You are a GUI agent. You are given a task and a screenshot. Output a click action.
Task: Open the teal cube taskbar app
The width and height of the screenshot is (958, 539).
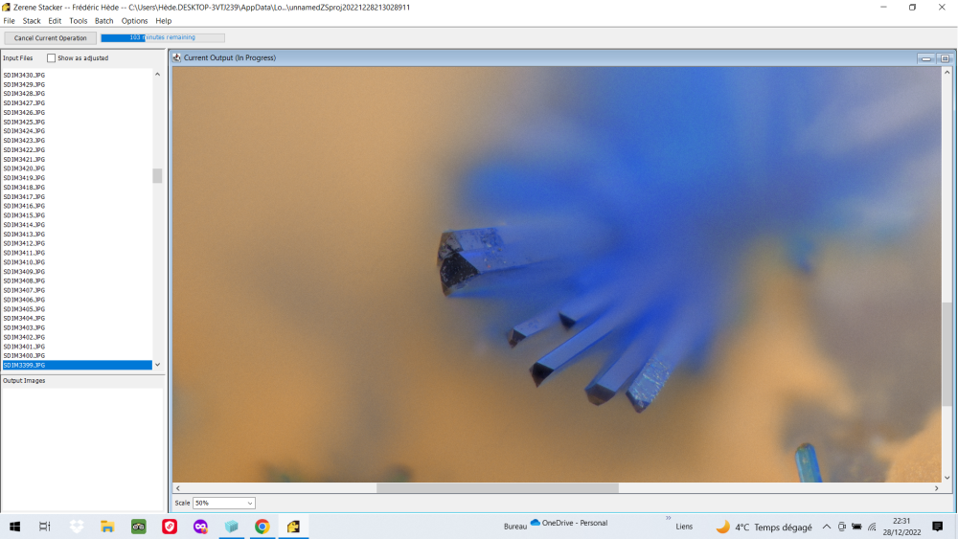(x=232, y=527)
